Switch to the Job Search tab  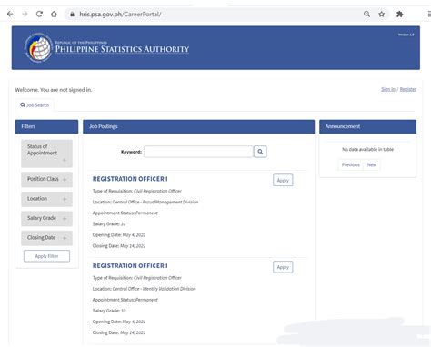pyautogui.click(x=35, y=105)
